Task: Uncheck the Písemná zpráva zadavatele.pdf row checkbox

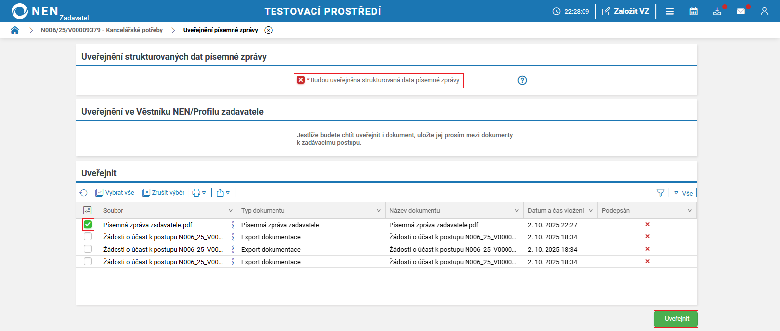Action: tap(88, 225)
